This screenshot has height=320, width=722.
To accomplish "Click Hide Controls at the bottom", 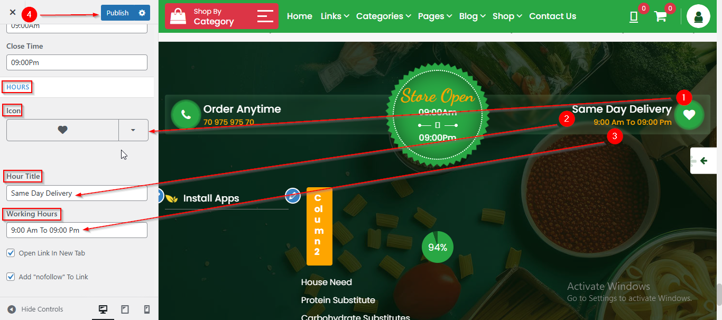I will point(35,309).
